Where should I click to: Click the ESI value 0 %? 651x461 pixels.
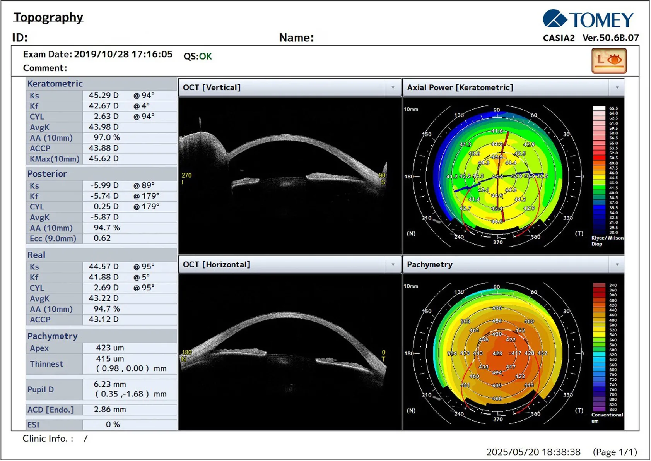[113, 425]
